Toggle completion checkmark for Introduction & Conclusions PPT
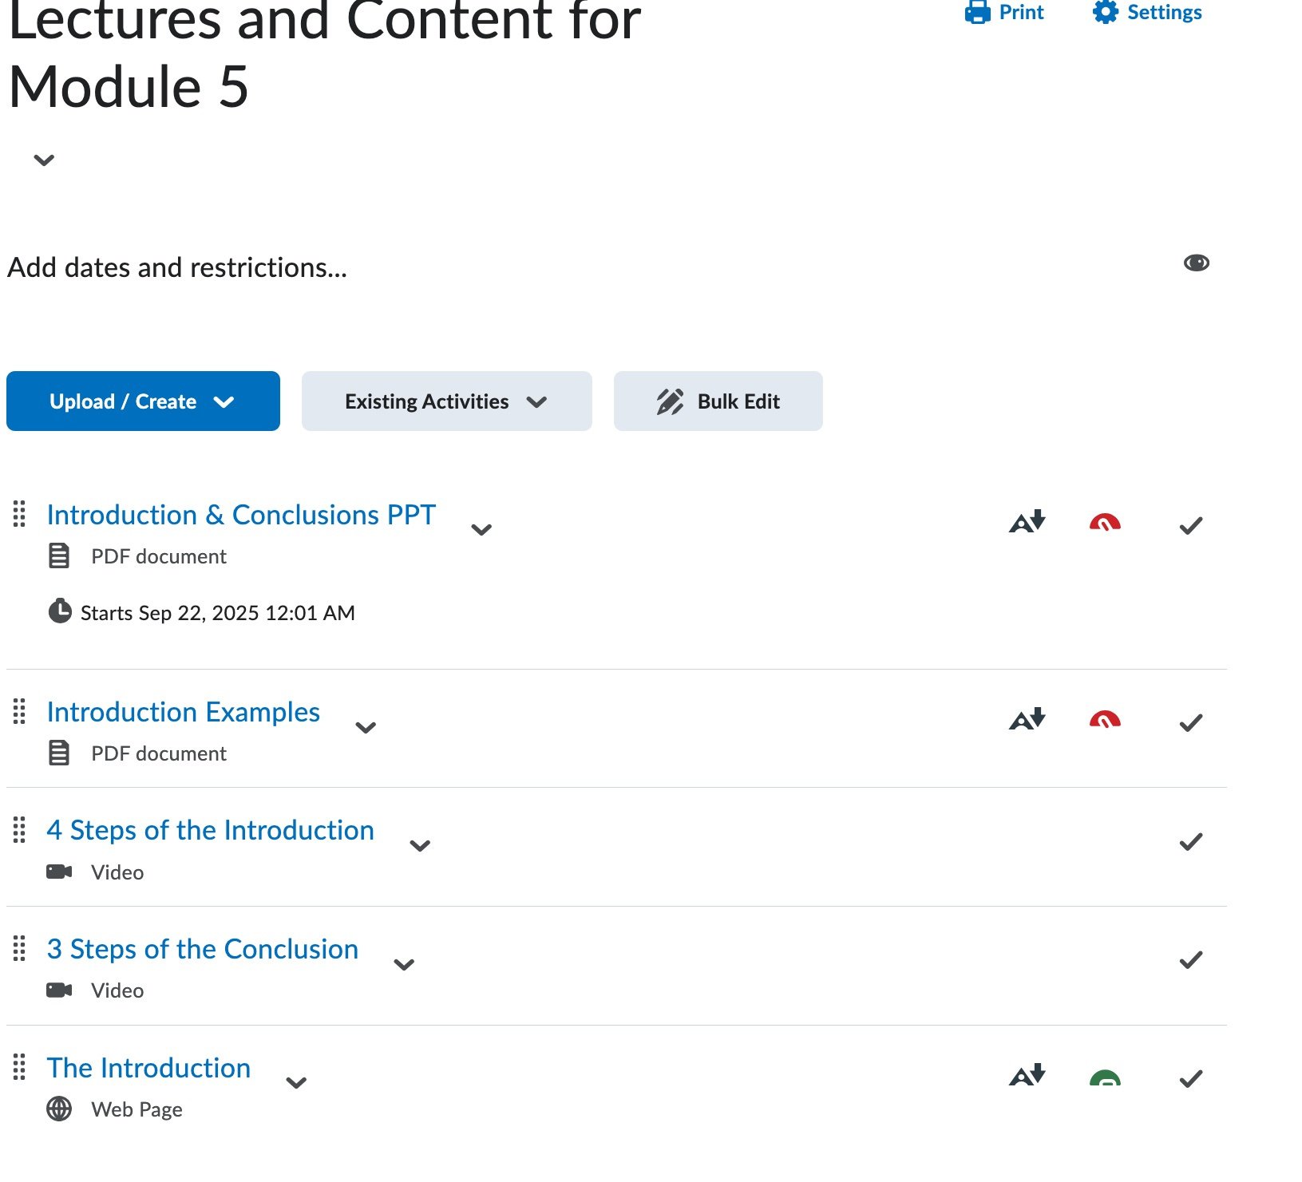The height and width of the screenshot is (1182, 1302). [1191, 526]
